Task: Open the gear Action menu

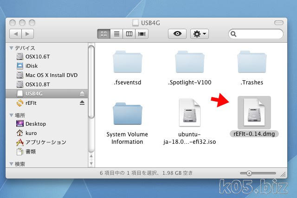Action: [200, 34]
